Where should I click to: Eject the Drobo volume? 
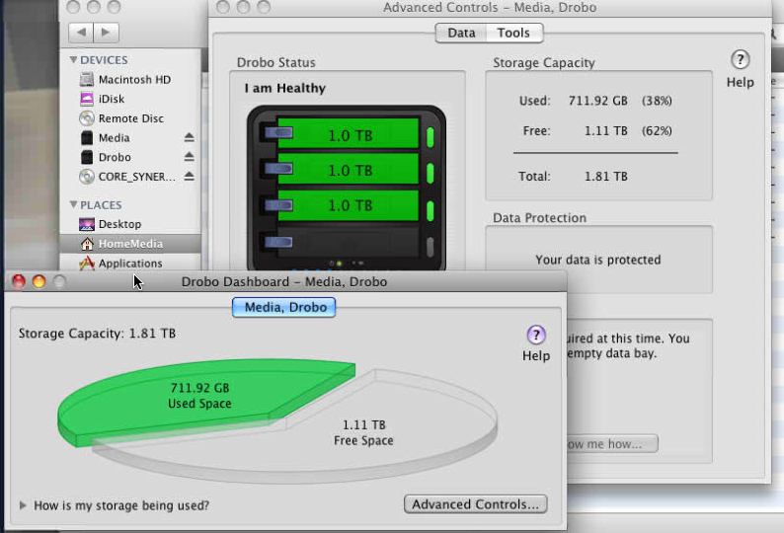click(189, 157)
